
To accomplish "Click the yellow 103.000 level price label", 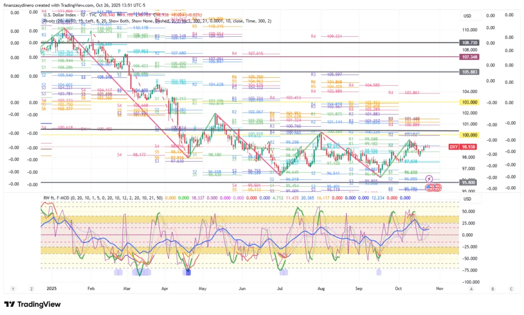I will [468, 102].
